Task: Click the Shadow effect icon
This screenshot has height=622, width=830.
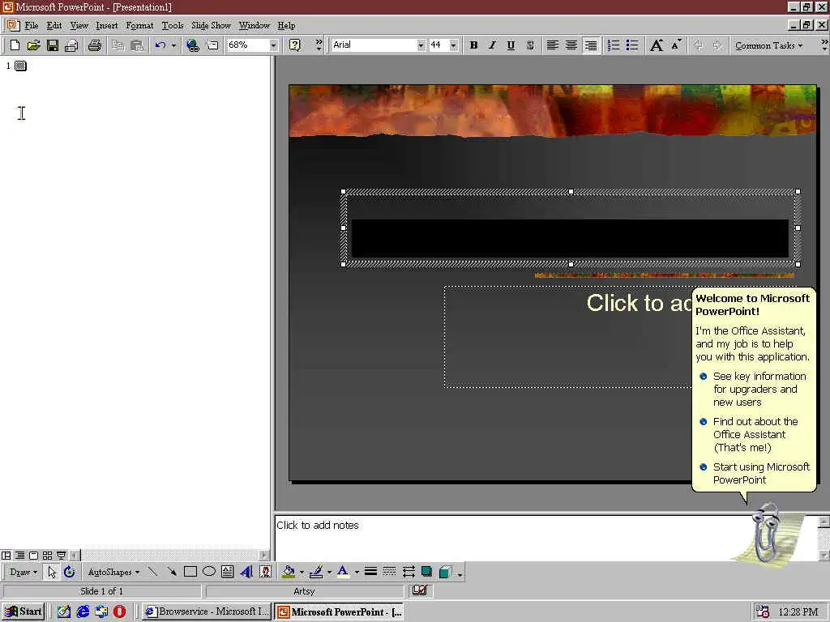Action: tap(426, 572)
